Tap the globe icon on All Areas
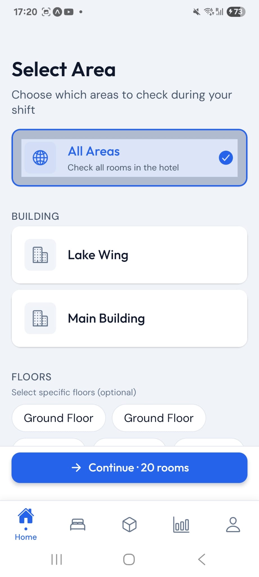The width and height of the screenshot is (259, 577). pyautogui.click(x=40, y=157)
